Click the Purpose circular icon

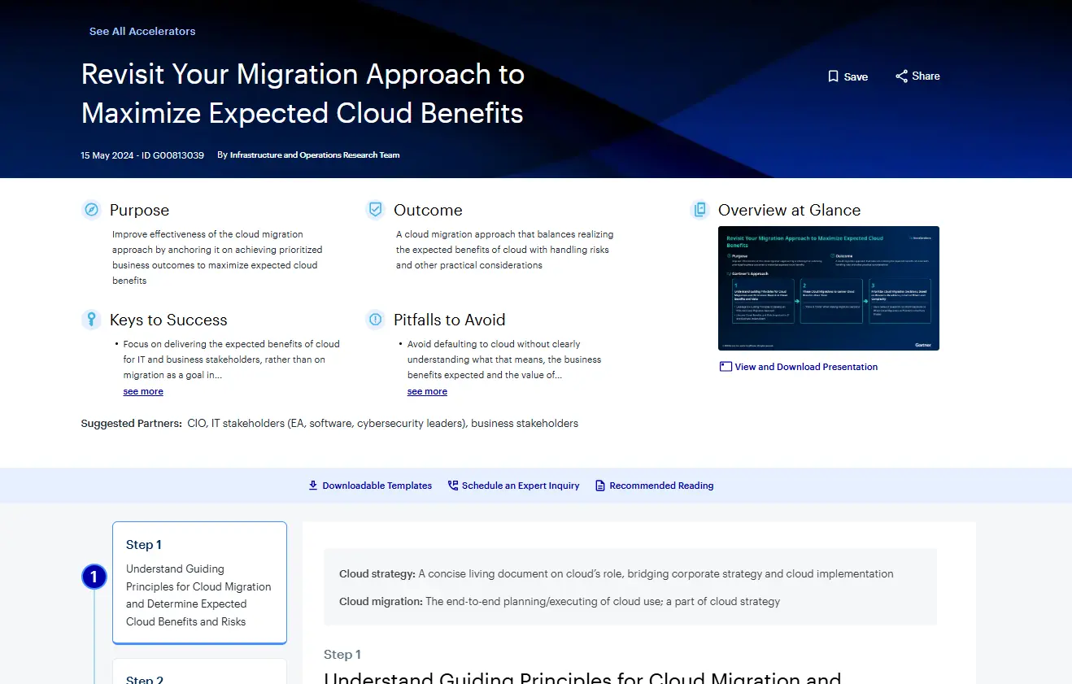(91, 209)
